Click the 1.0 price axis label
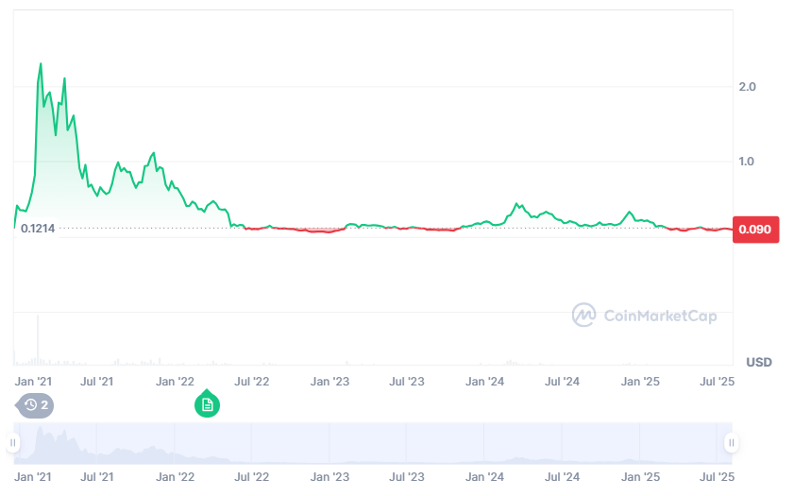The height and width of the screenshot is (496, 794). click(x=747, y=161)
